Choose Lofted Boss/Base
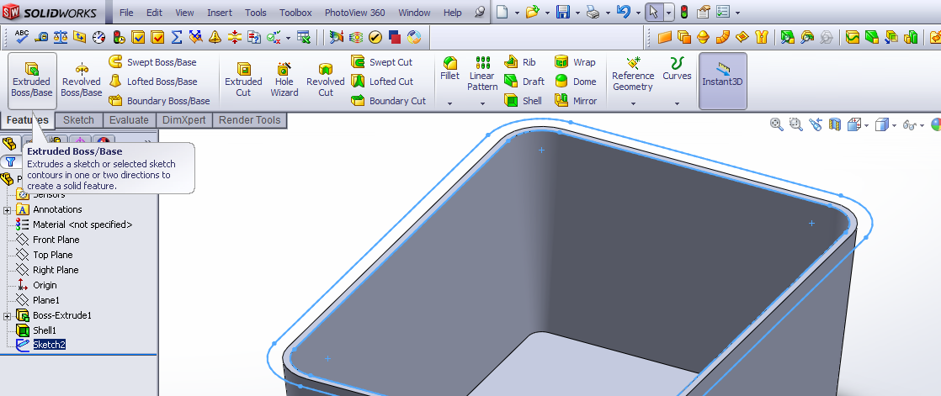 152,82
